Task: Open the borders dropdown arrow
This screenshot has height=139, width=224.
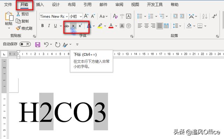Action: click(x=205, y=26)
